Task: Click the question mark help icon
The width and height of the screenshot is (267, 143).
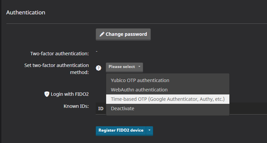Action: coord(98,68)
